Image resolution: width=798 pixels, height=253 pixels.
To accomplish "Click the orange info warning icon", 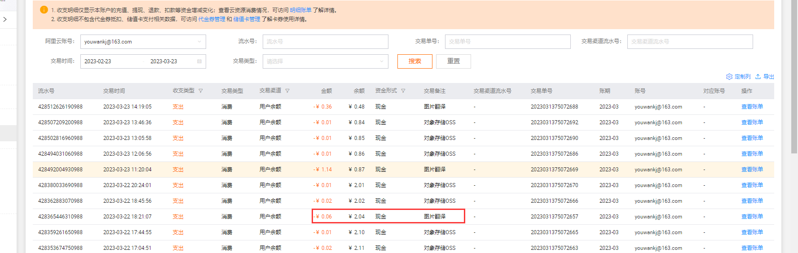I will (44, 10).
